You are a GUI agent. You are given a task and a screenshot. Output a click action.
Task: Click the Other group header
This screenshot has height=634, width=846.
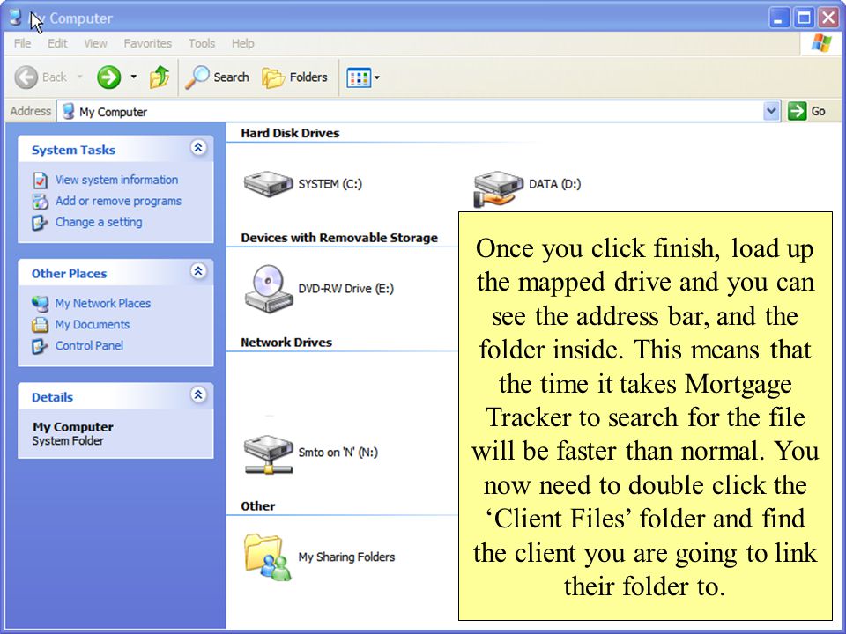(x=258, y=506)
